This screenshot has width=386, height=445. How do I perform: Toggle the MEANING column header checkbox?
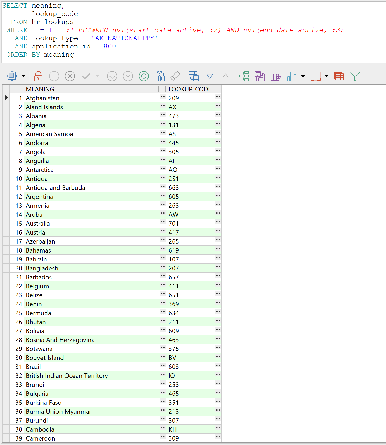click(162, 89)
